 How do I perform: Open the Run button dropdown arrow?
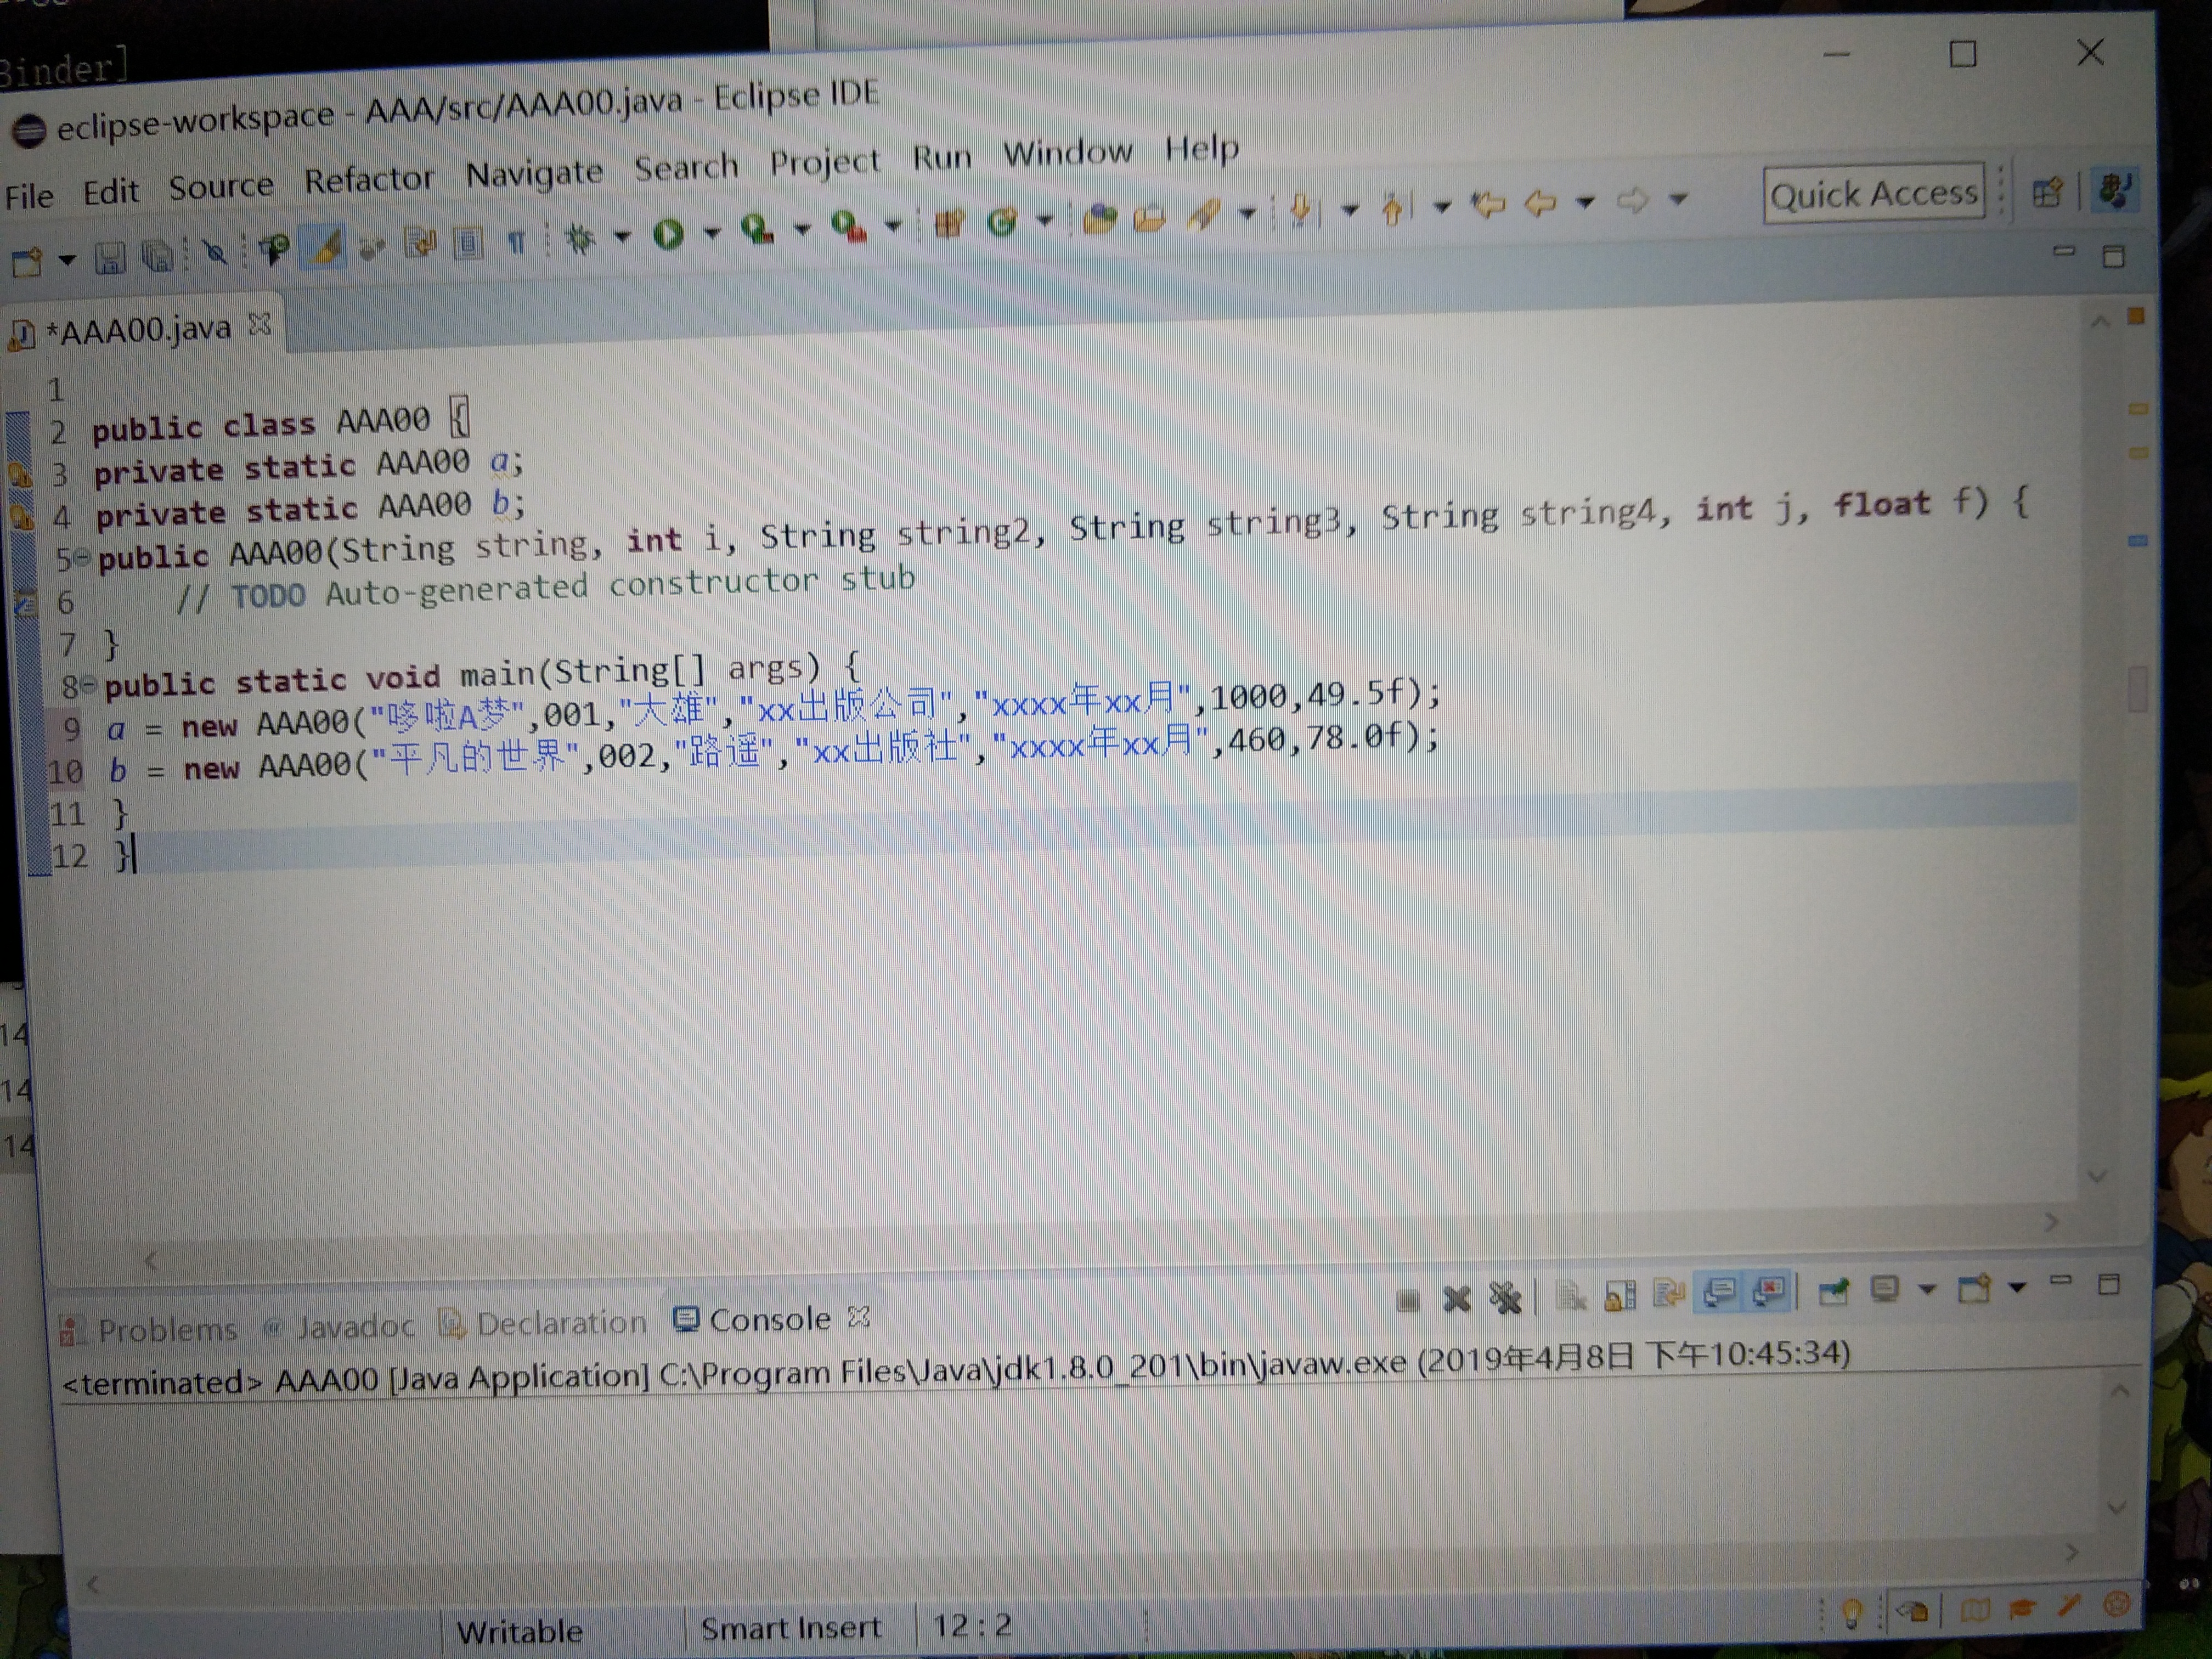(711, 234)
